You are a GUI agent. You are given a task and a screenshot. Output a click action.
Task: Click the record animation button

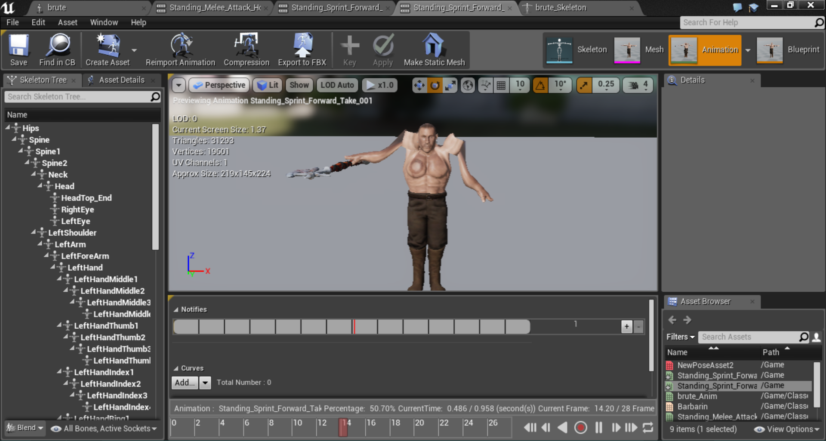[580, 428]
